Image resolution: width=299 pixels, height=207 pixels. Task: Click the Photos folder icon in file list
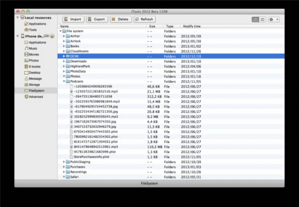coord(68,76)
